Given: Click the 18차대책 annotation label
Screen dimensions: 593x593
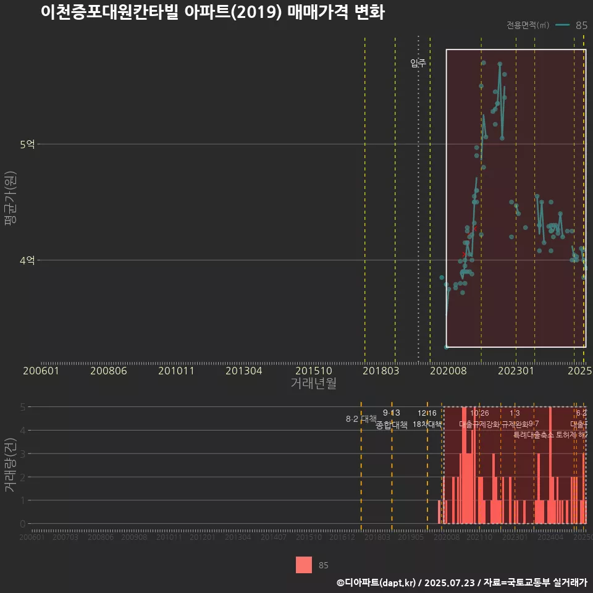Looking at the screenshot, I should [427, 424].
